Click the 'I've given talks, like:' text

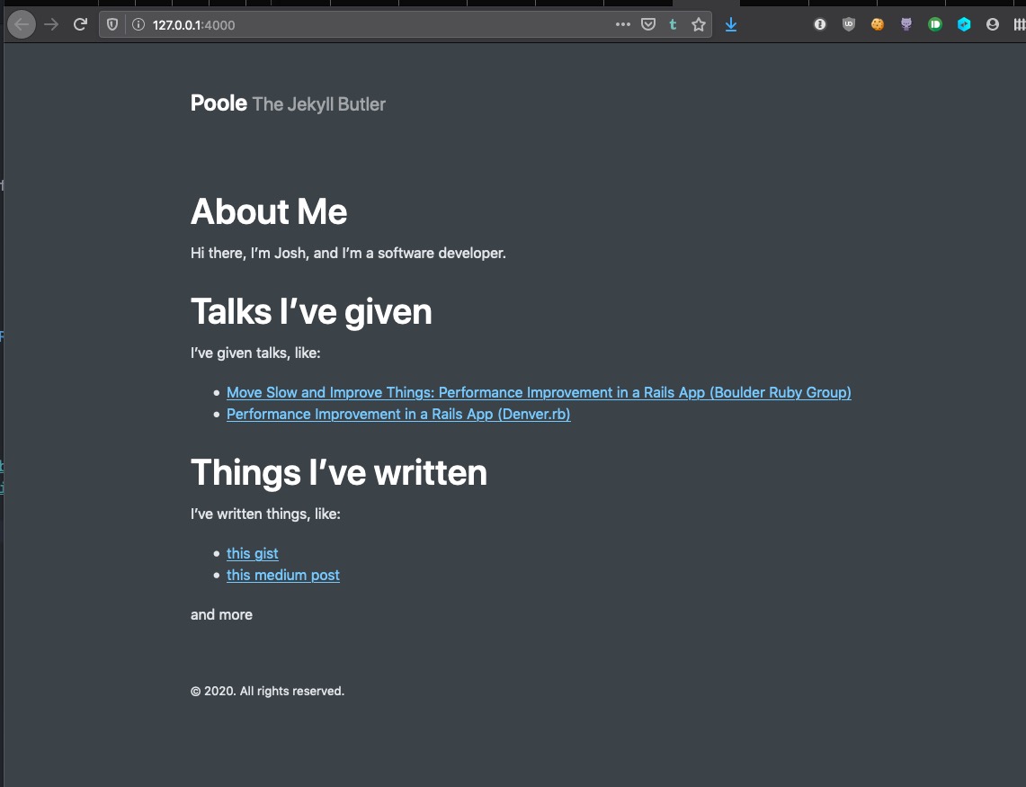pyautogui.click(x=255, y=353)
